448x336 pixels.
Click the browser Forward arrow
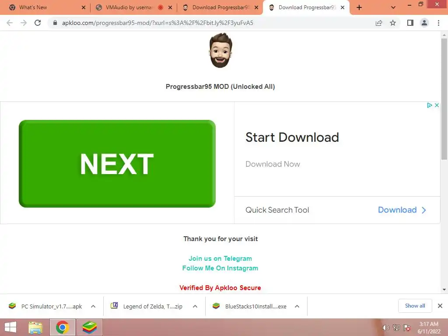pyautogui.click(x=24, y=23)
